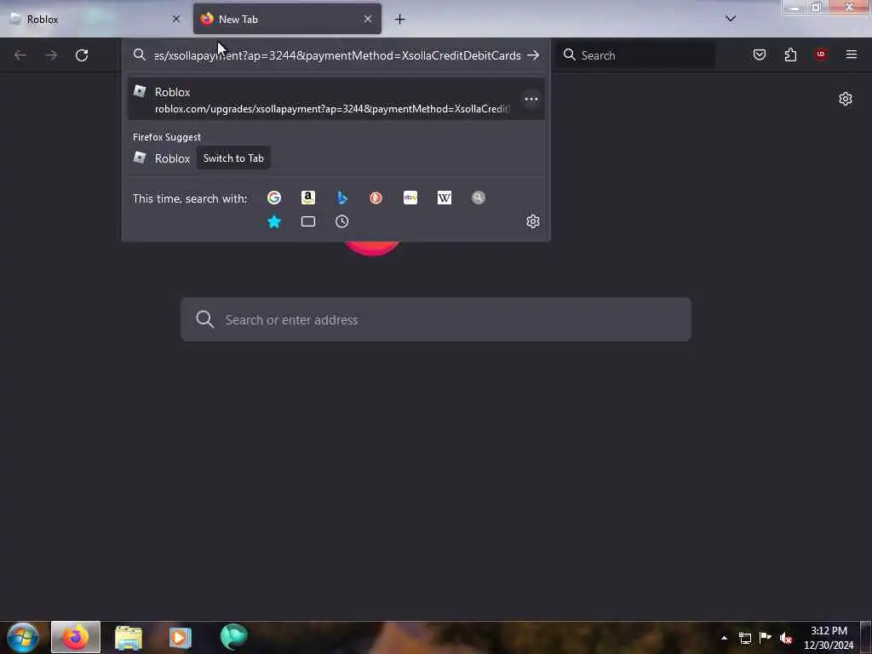The image size is (872, 654).
Task: Search bookmarks with star icon
Action: click(x=273, y=222)
